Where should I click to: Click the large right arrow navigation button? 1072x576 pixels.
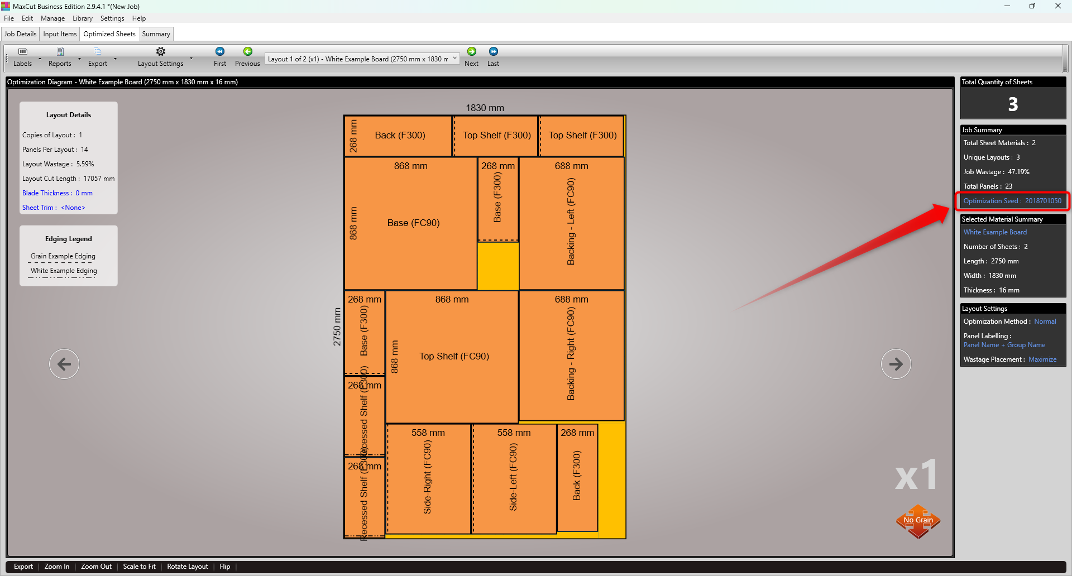896,364
